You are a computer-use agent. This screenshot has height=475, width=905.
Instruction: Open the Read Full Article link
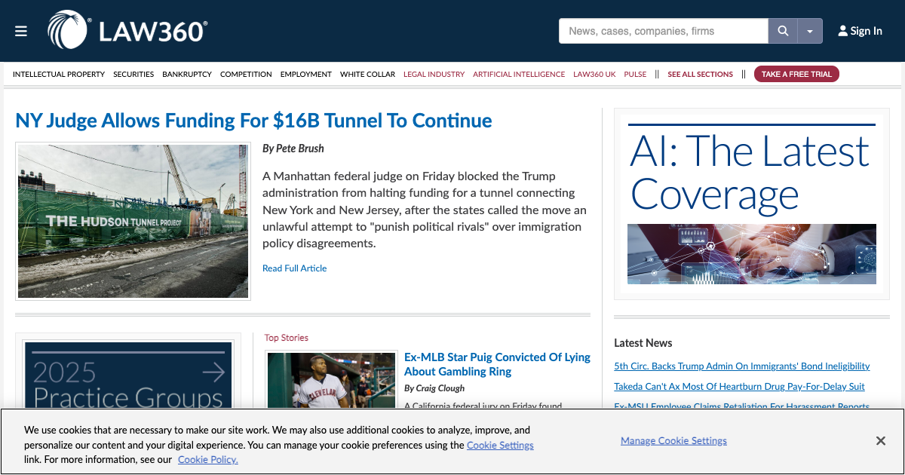[x=294, y=268]
